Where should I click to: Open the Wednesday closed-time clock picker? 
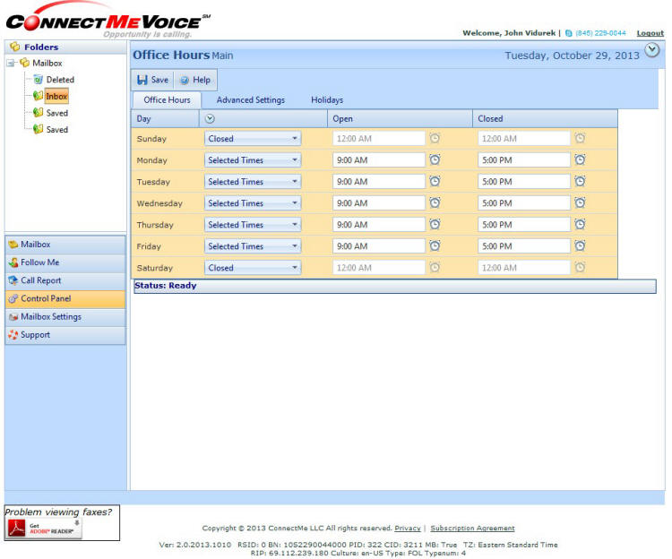pos(581,202)
